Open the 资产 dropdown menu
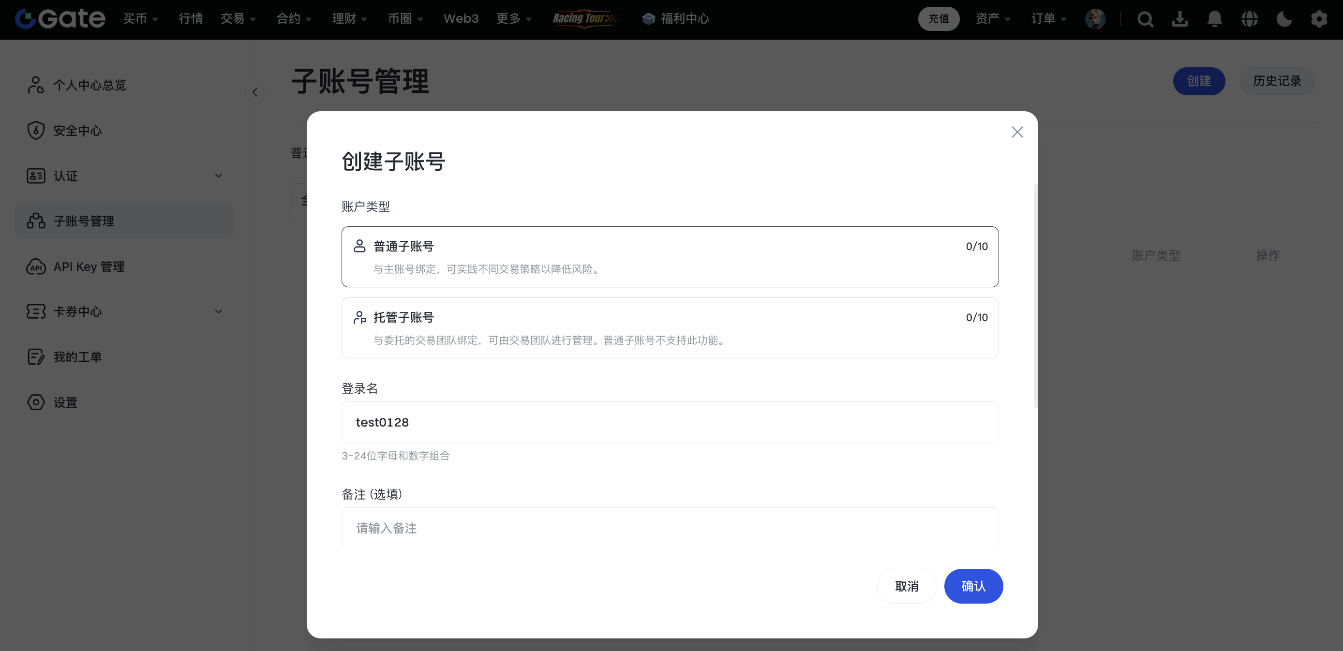 (992, 19)
